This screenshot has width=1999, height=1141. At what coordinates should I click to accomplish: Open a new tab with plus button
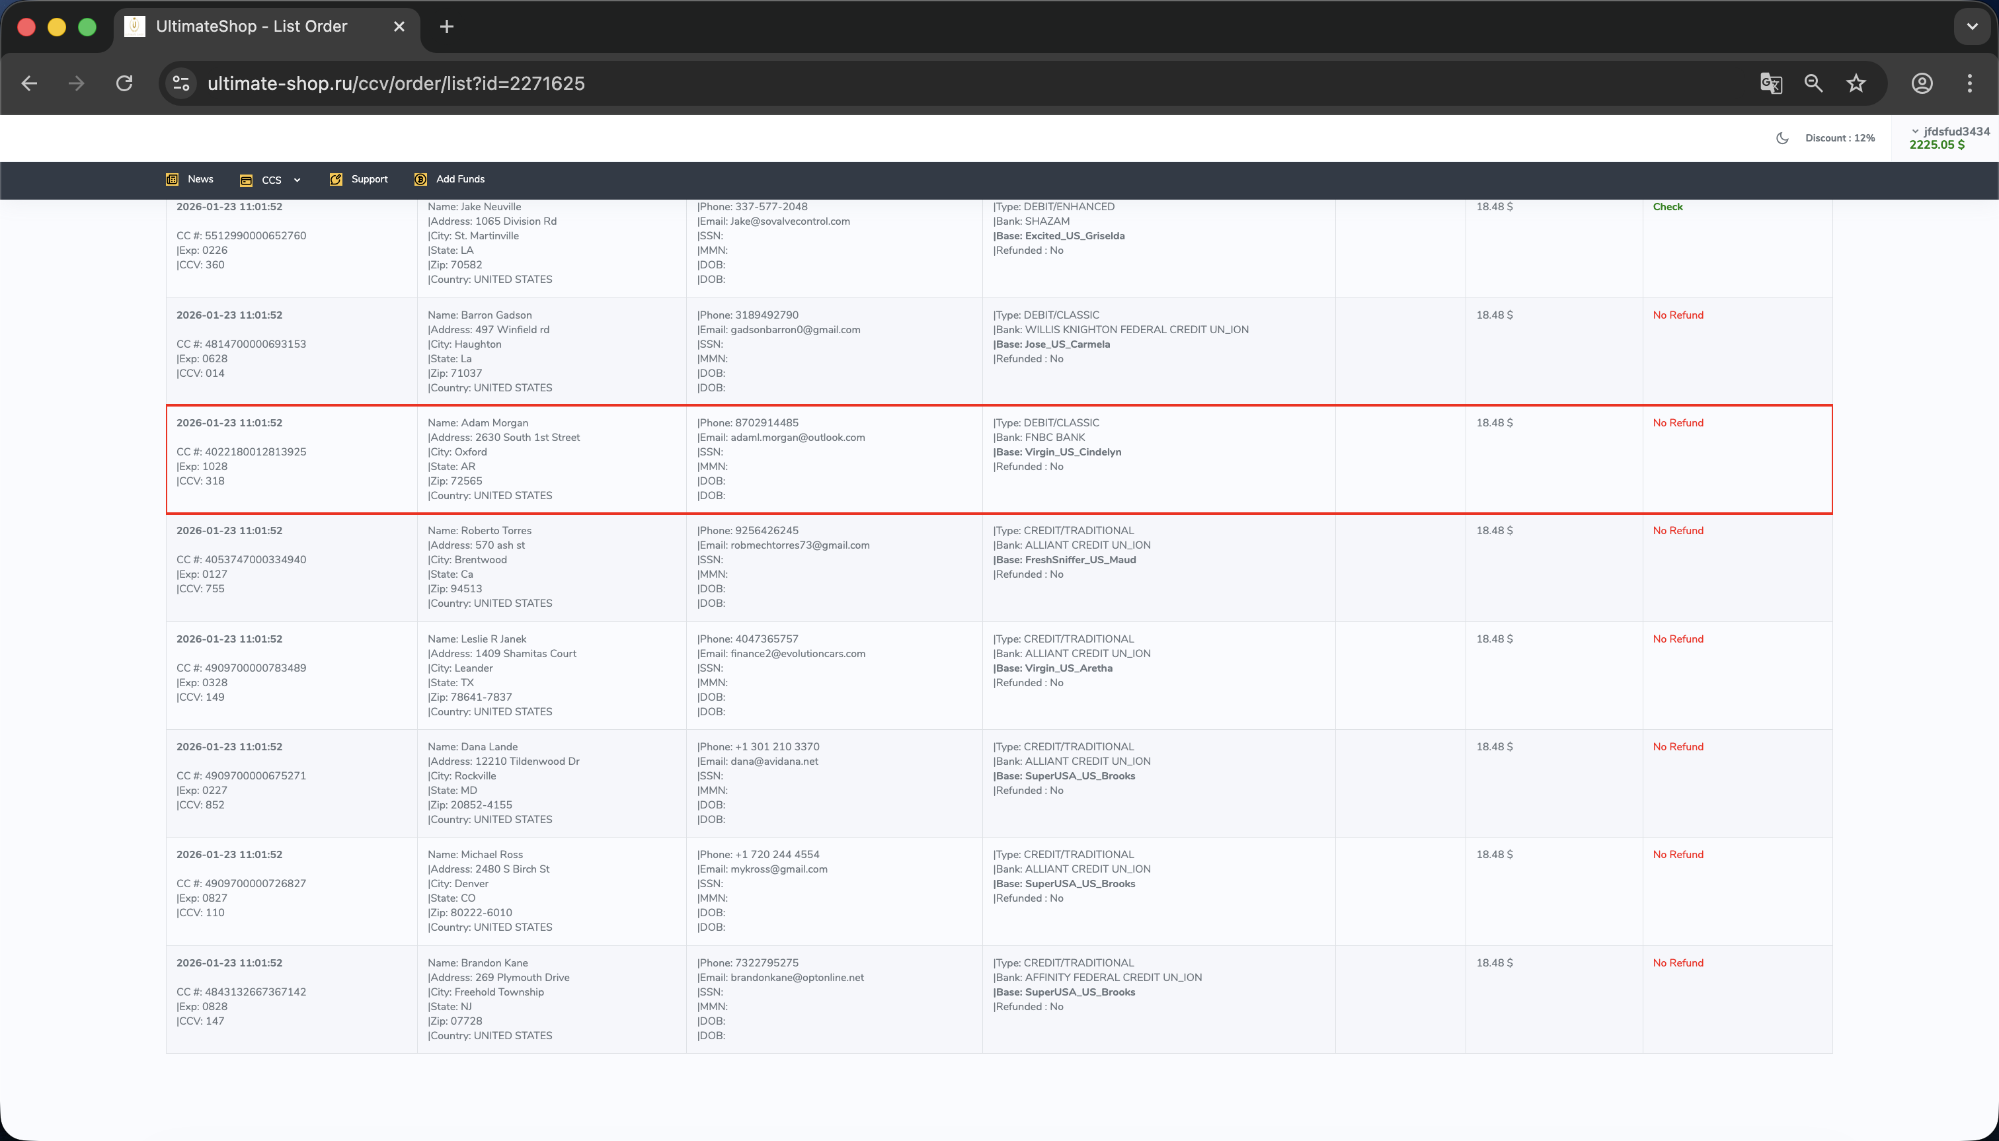(447, 26)
